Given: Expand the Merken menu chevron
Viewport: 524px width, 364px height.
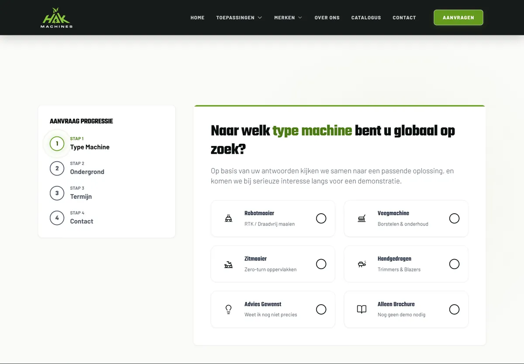Looking at the screenshot, I should tap(300, 18).
